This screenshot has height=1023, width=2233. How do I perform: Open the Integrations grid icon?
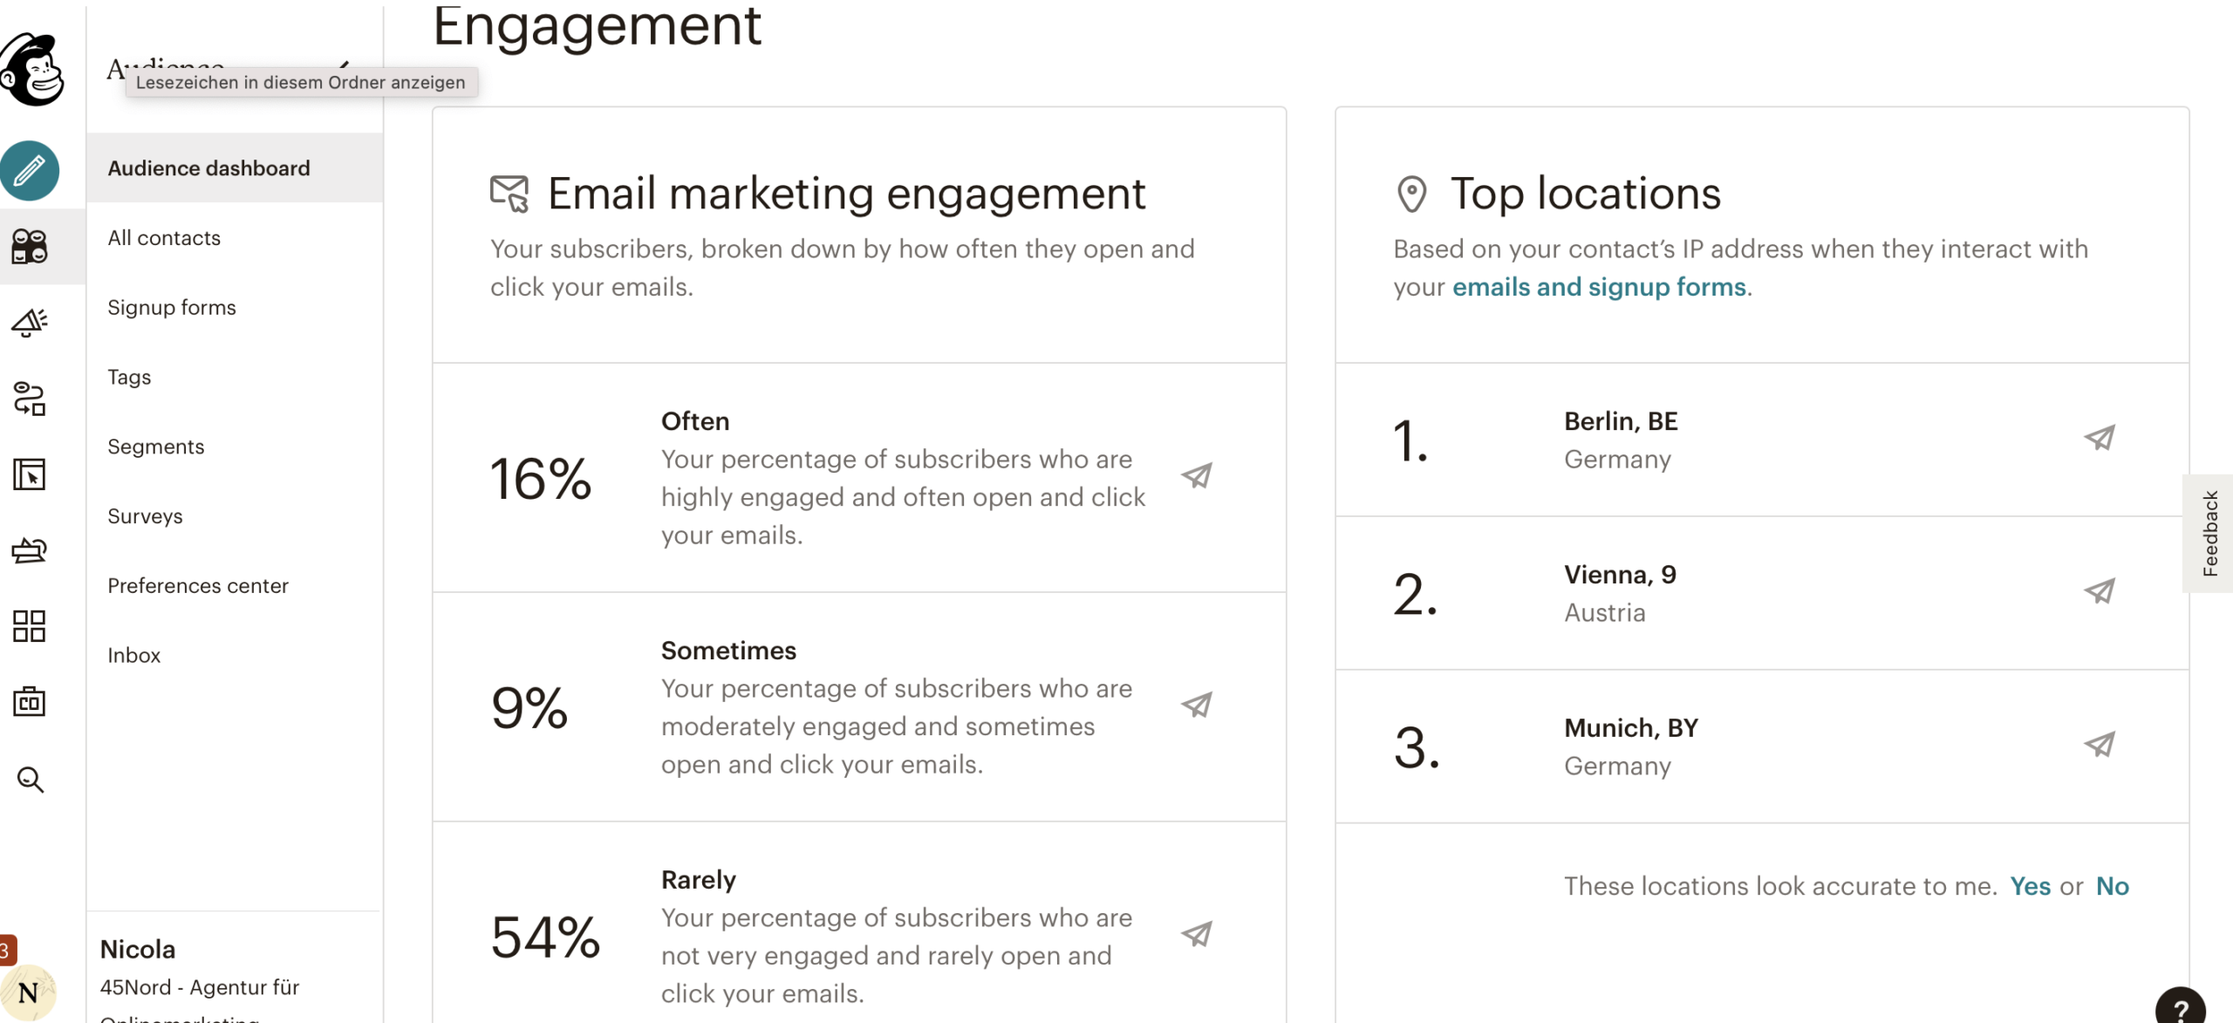(30, 626)
